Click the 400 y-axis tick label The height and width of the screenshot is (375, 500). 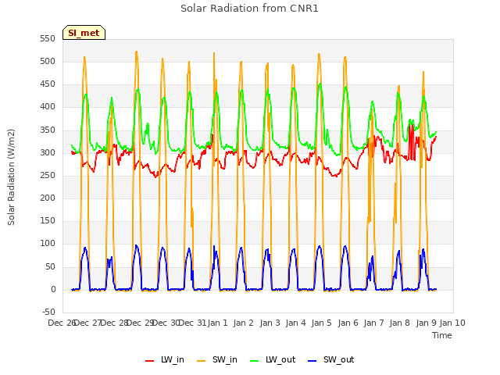(x=48, y=107)
